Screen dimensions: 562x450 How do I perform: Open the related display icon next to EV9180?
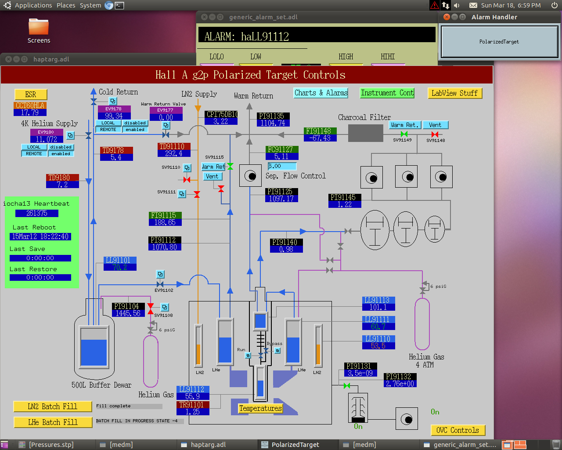pos(70,135)
